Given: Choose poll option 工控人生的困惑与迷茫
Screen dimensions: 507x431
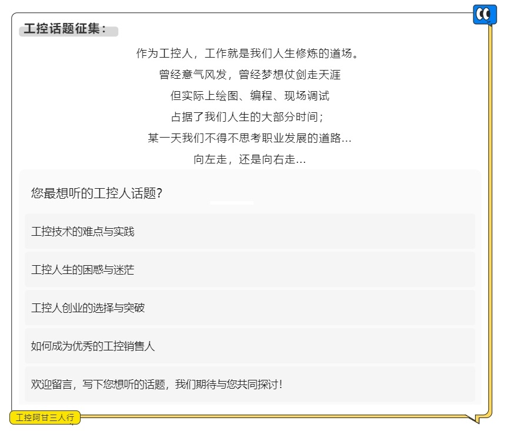Looking at the screenshot, I should 250,269.
